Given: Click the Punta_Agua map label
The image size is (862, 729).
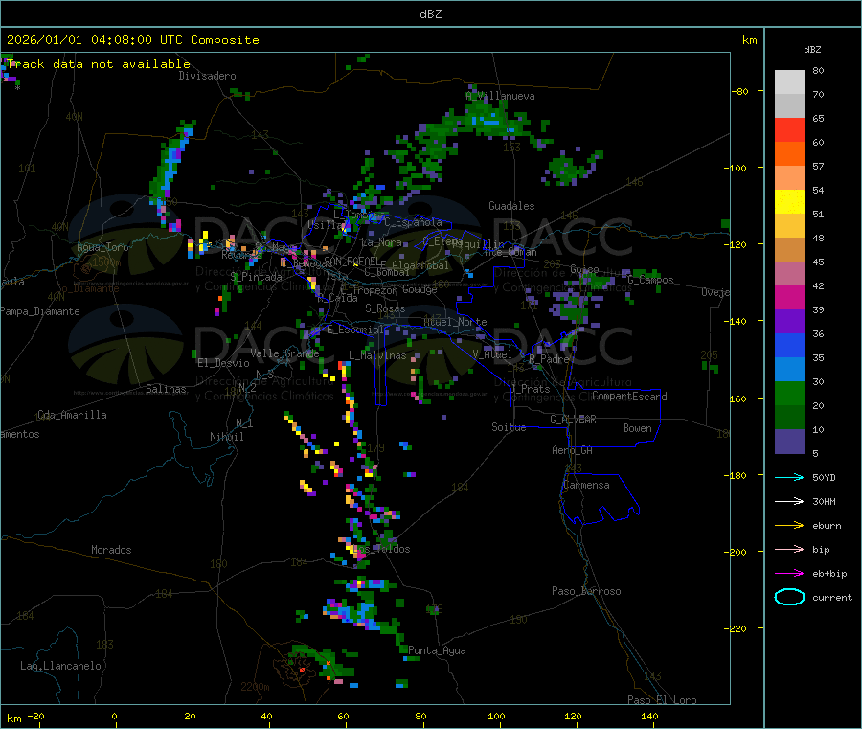Looking at the screenshot, I should click(437, 650).
